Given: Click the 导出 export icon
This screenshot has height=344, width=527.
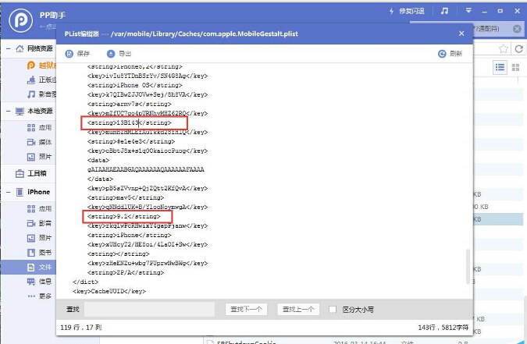Looking at the screenshot, I should [111, 54].
